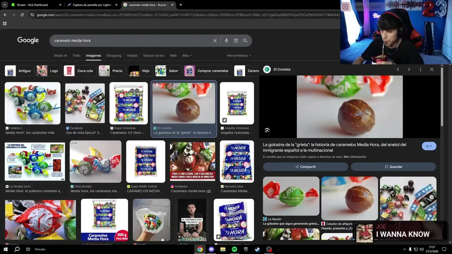Image resolution: width=452 pixels, height=254 pixels.
Task: Switch to the Web results tab
Action: pyautogui.click(x=173, y=55)
